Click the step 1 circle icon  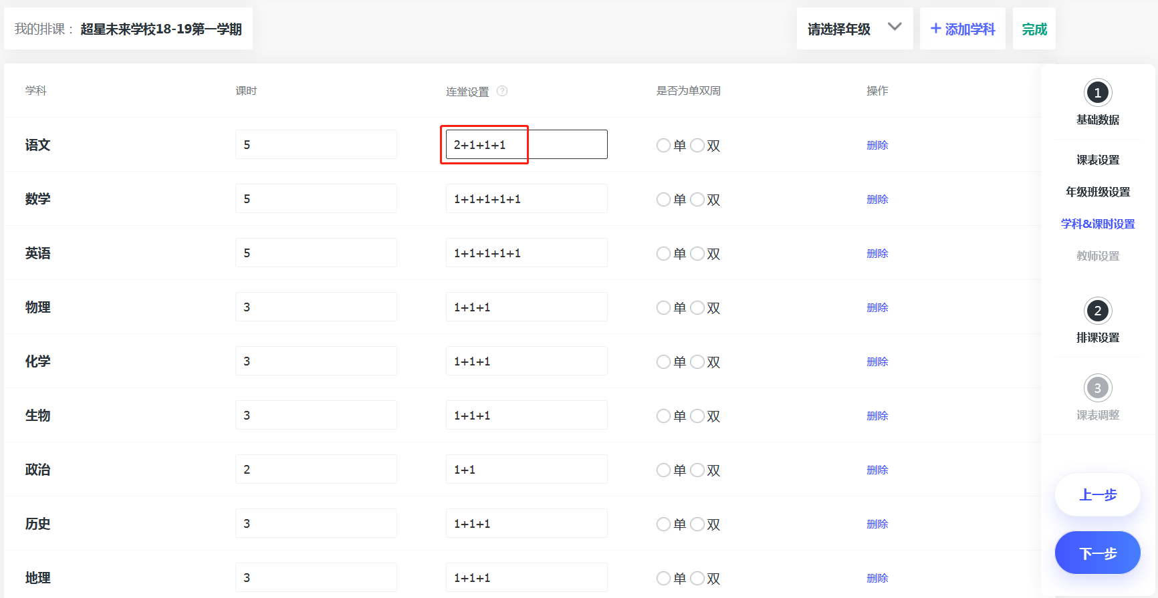[x=1097, y=93]
